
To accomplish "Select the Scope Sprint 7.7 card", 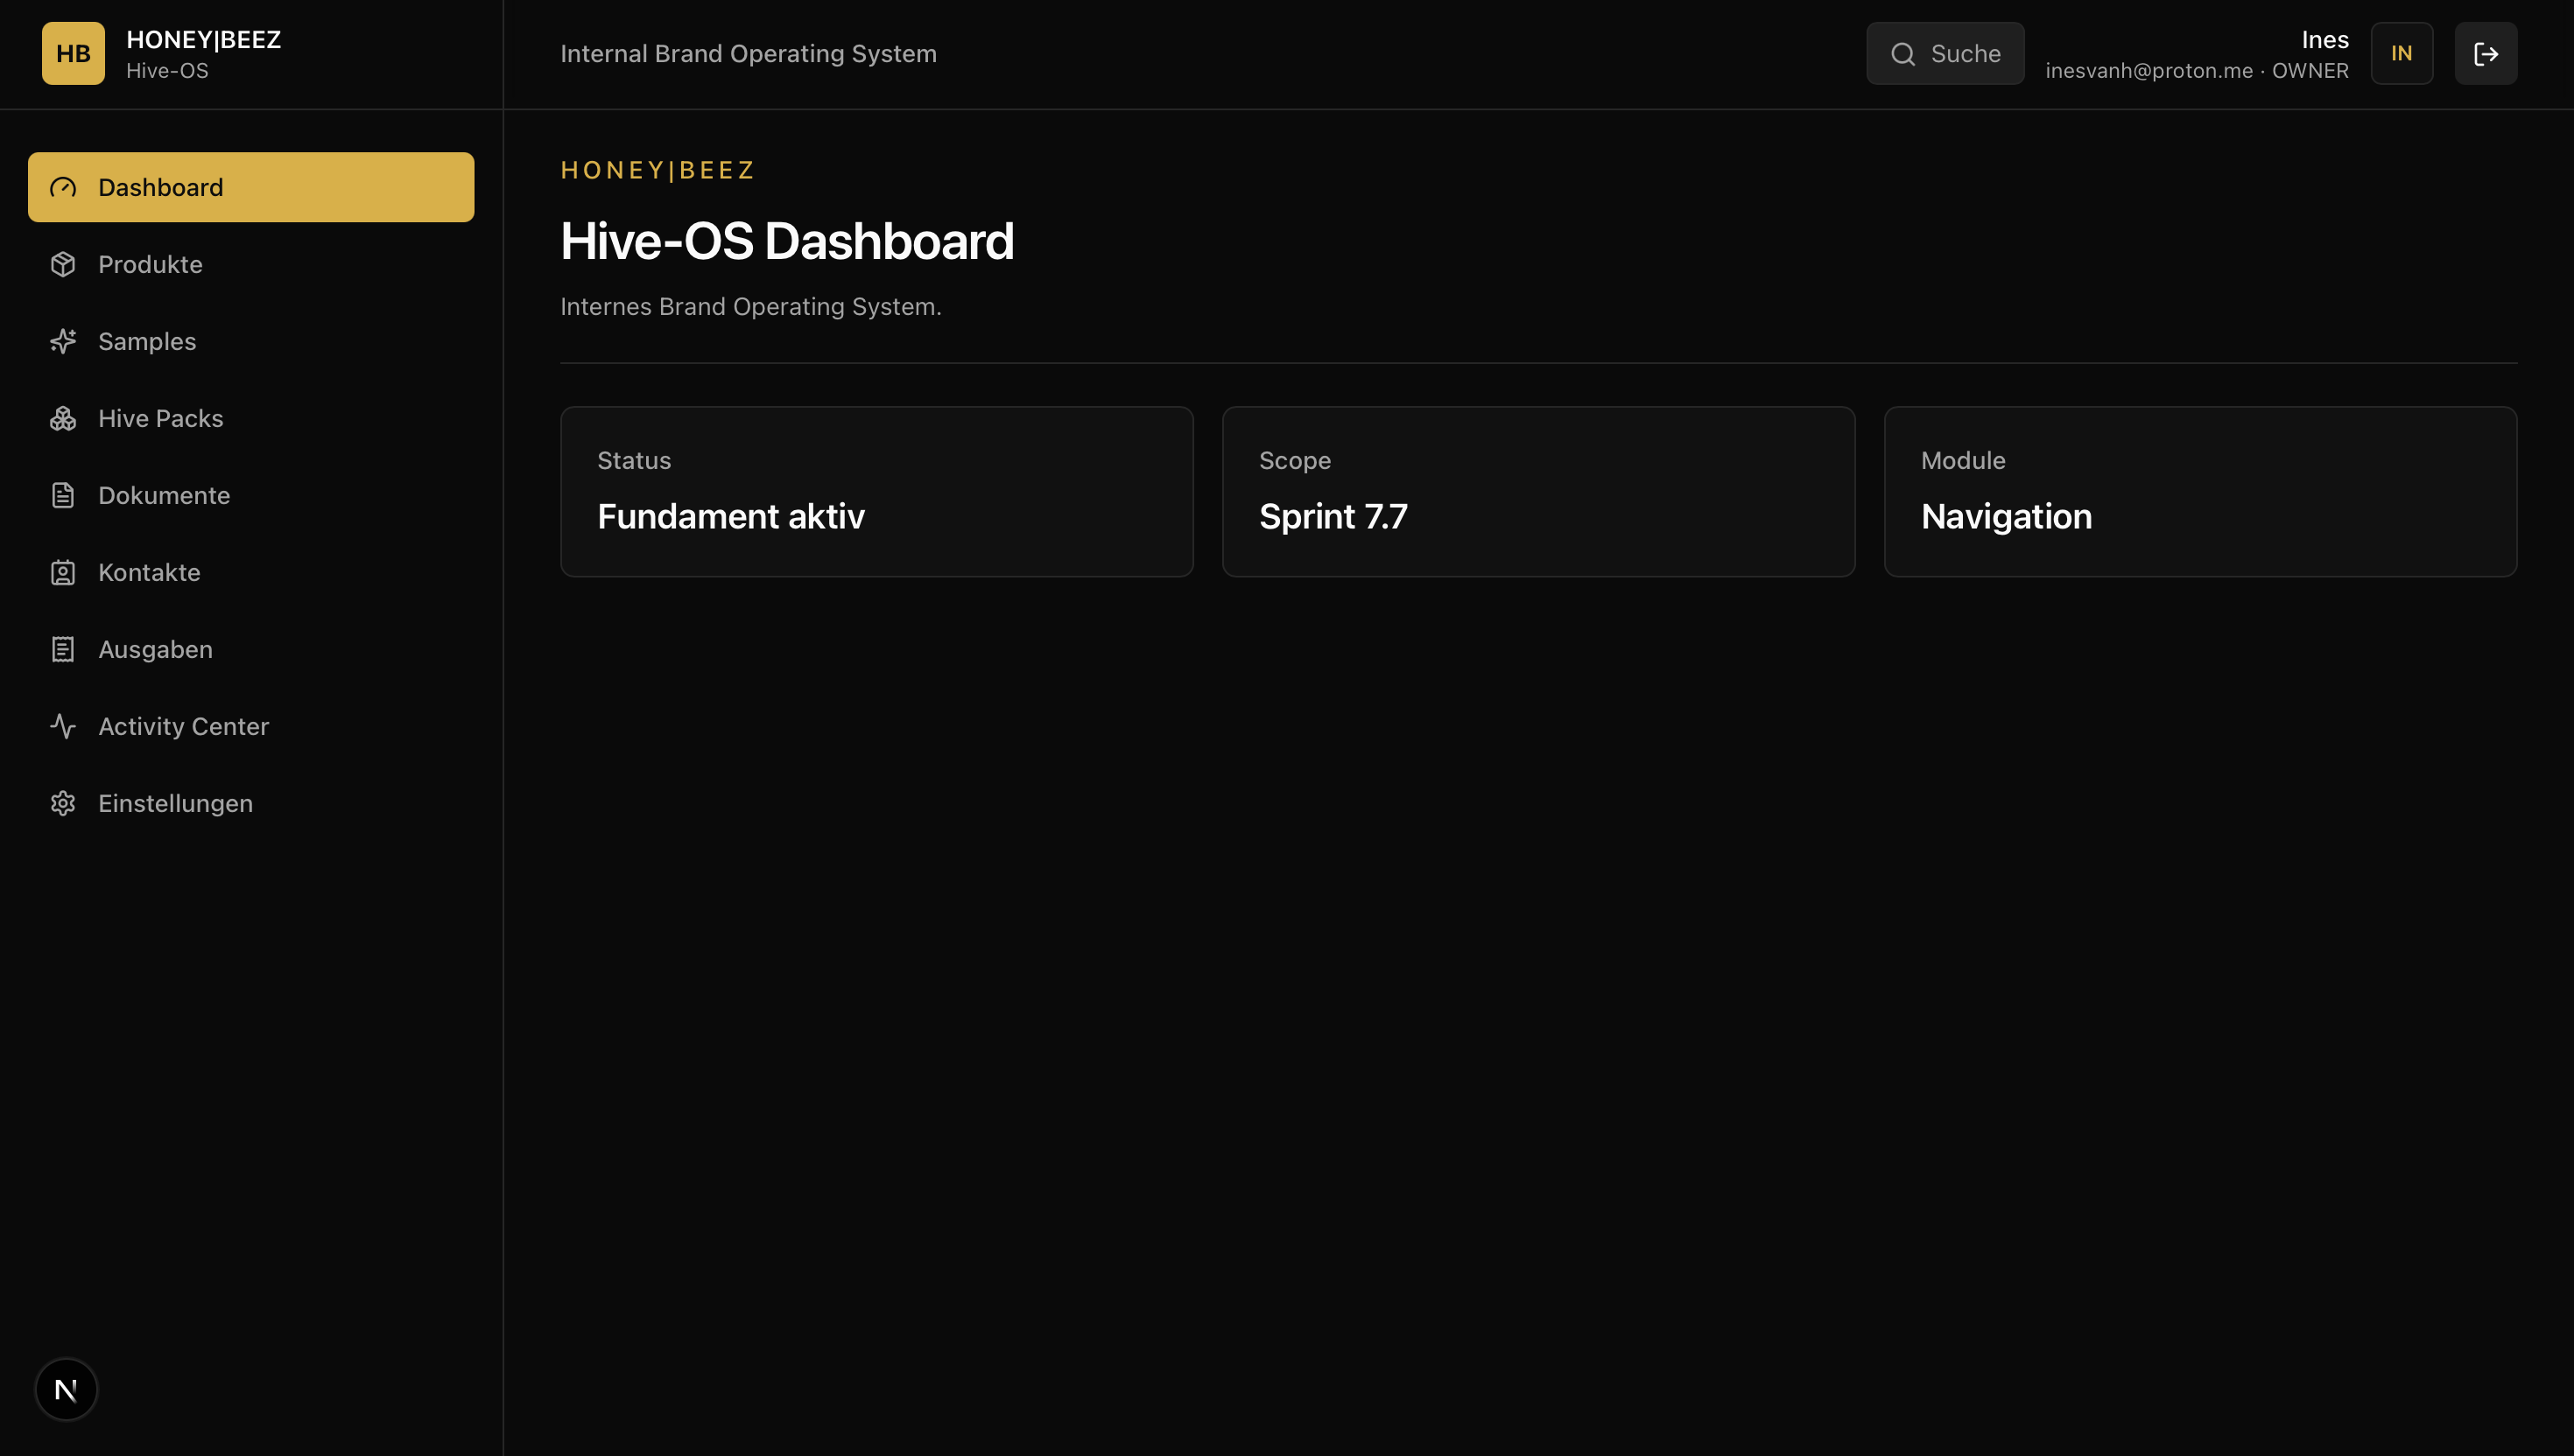I will 1537,491.
